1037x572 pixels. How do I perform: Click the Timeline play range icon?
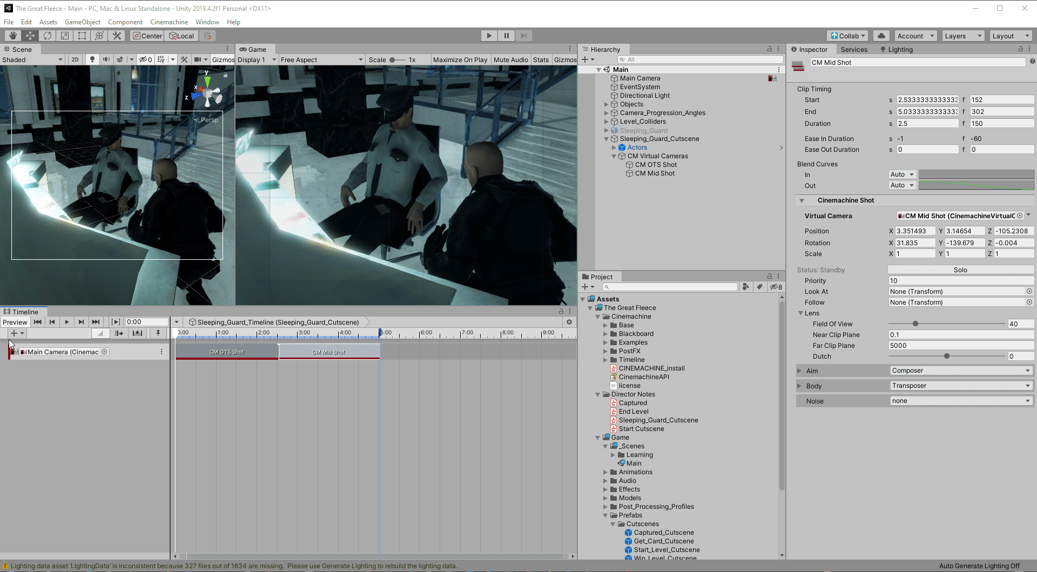116,322
